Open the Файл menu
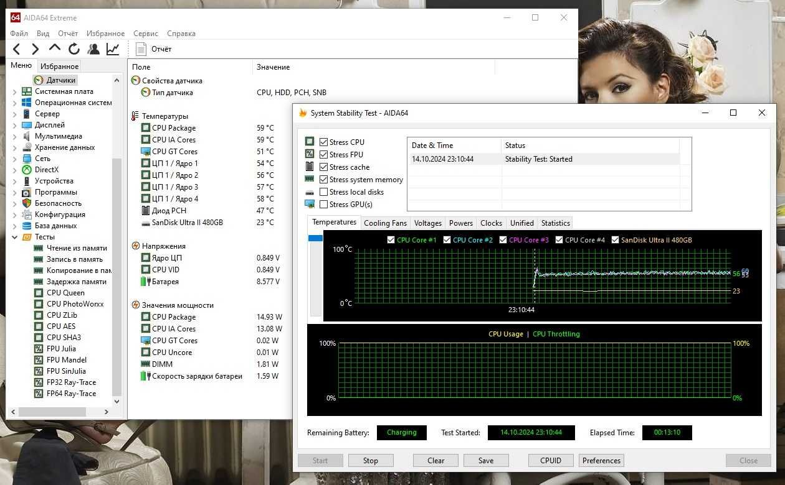Viewport: 785px width, 485px height. [19, 34]
